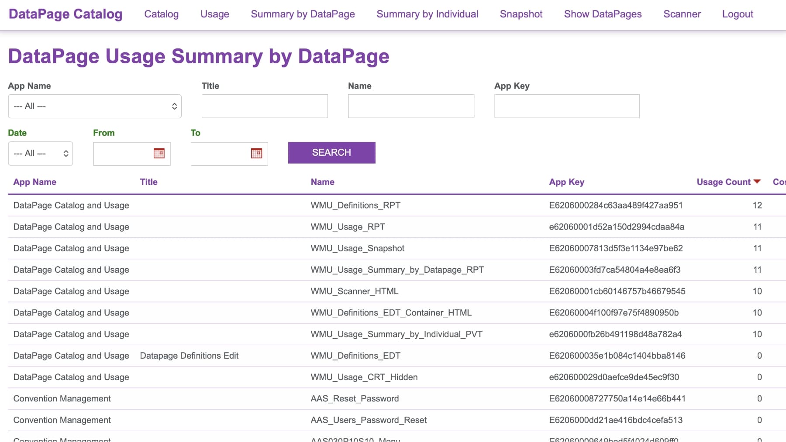Click app key E62060004f100f97e75f4890950b
Image resolution: width=786 pixels, height=442 pixels.
[x=614, y=312]
